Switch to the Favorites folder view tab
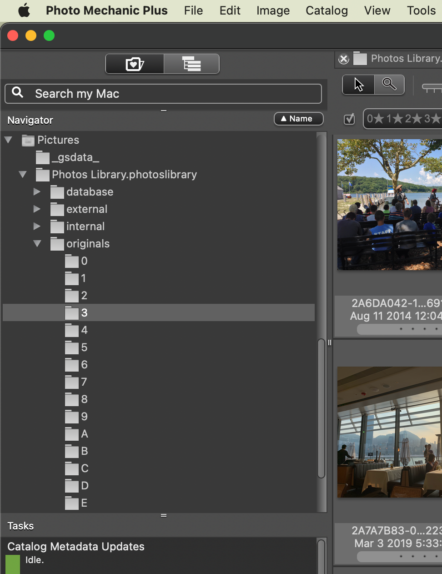This screenshot has height=574, width=442. pos(135,64)
